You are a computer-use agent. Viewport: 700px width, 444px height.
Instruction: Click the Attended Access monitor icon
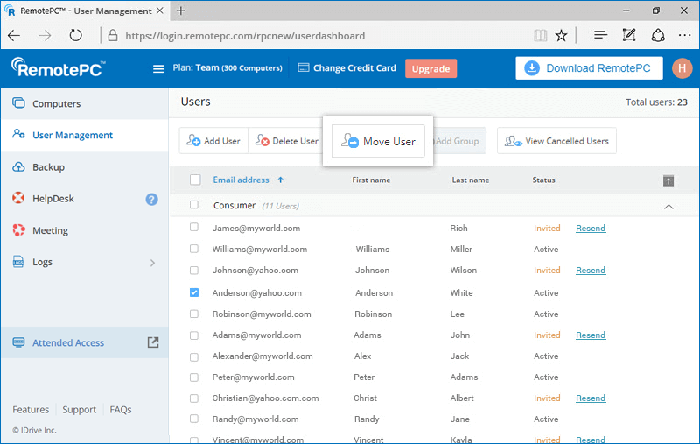[18, 342]
